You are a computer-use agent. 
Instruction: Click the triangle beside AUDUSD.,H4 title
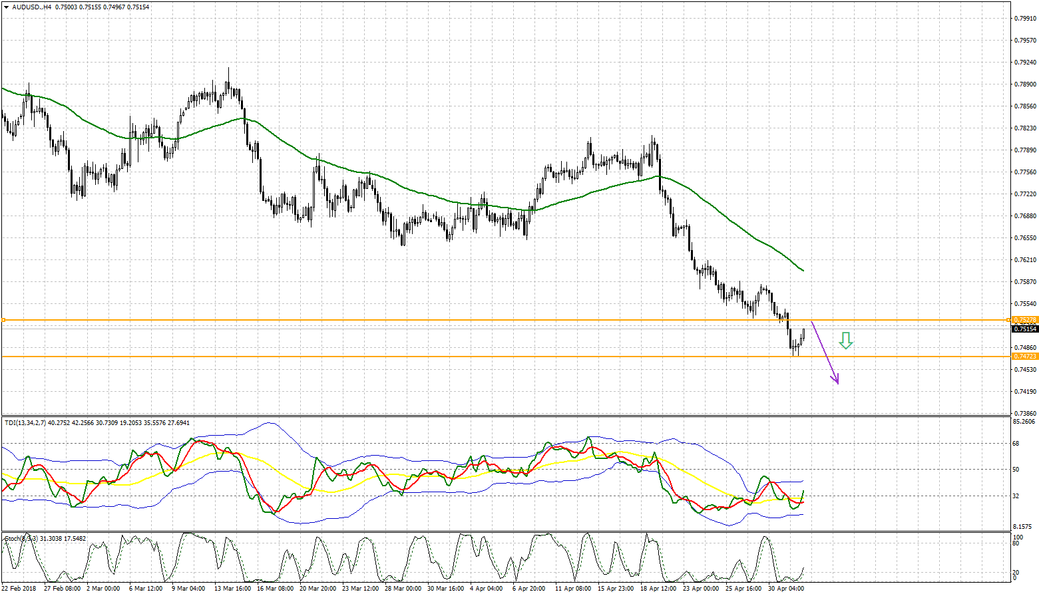pos(6,7)
